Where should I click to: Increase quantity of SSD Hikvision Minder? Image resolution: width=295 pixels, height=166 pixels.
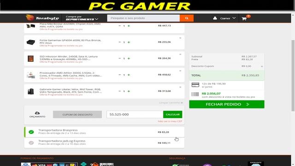(129, 59)
